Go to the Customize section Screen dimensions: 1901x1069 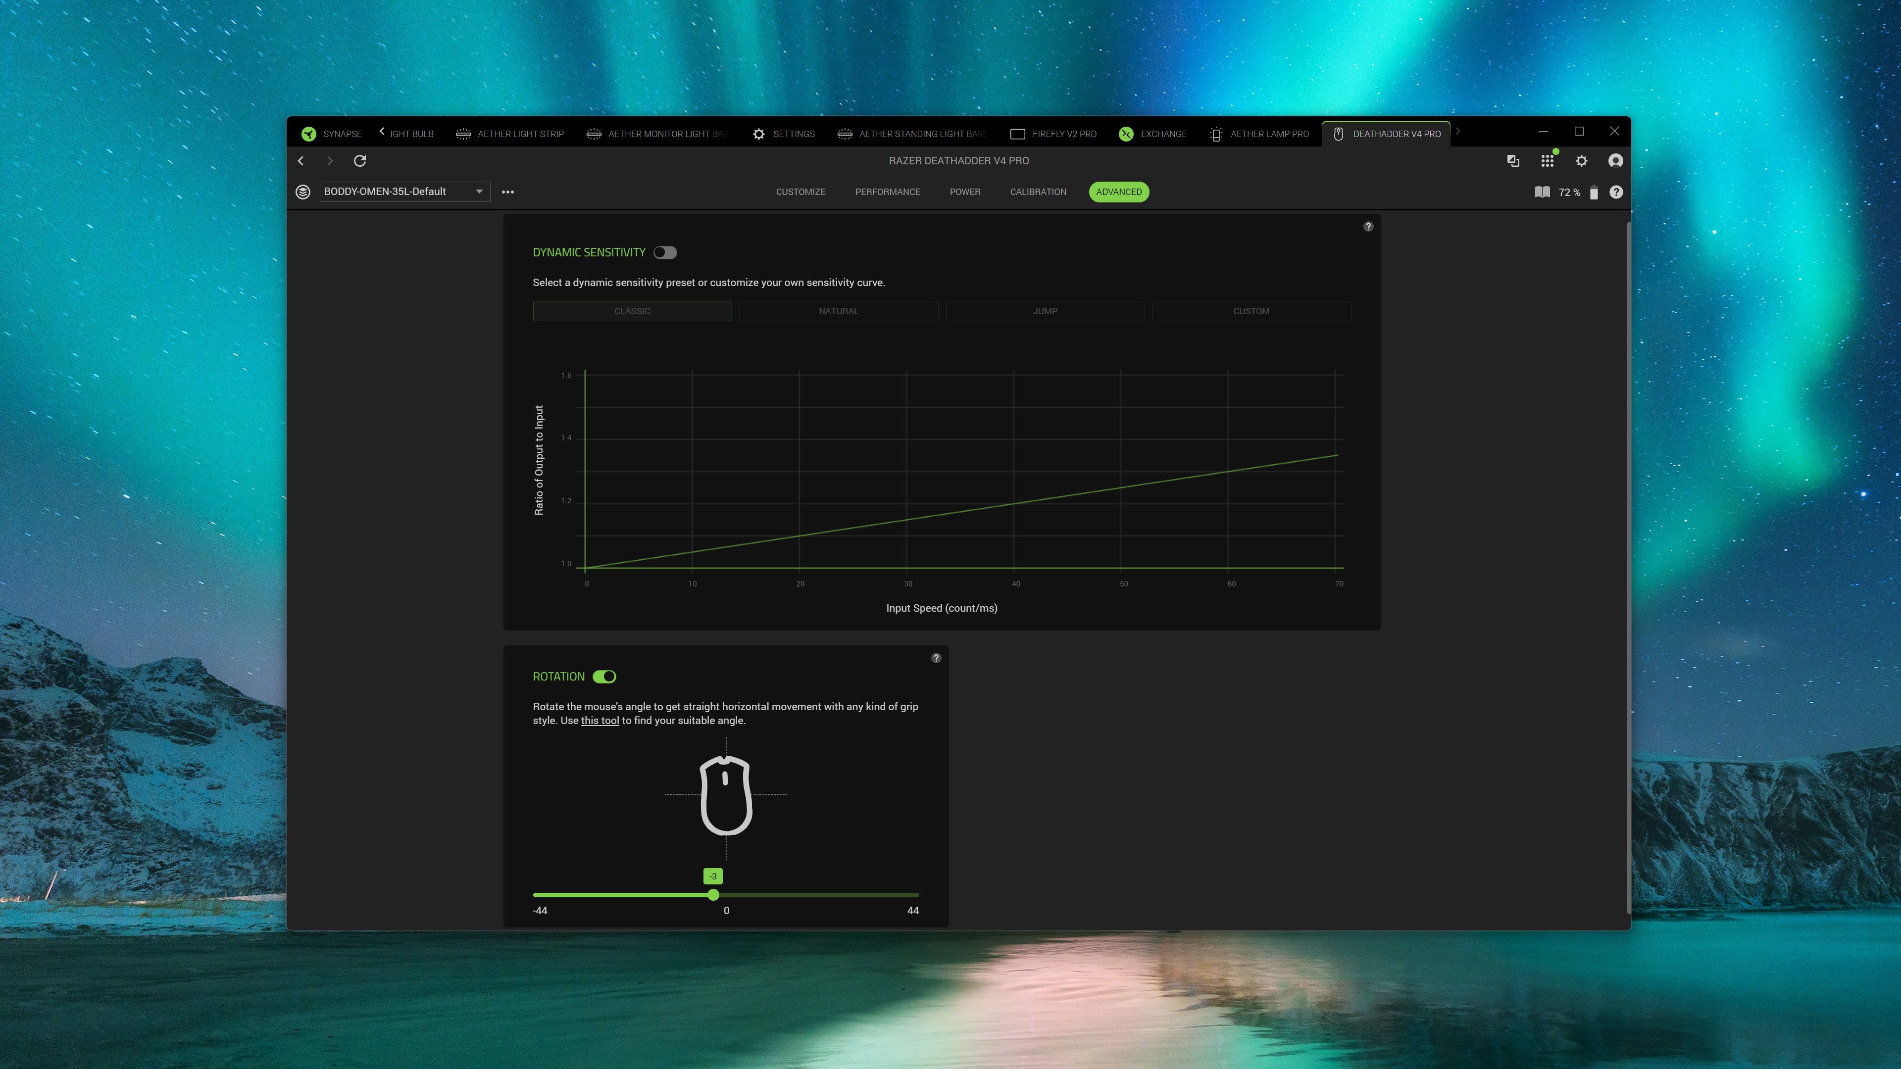click(800, 192)
